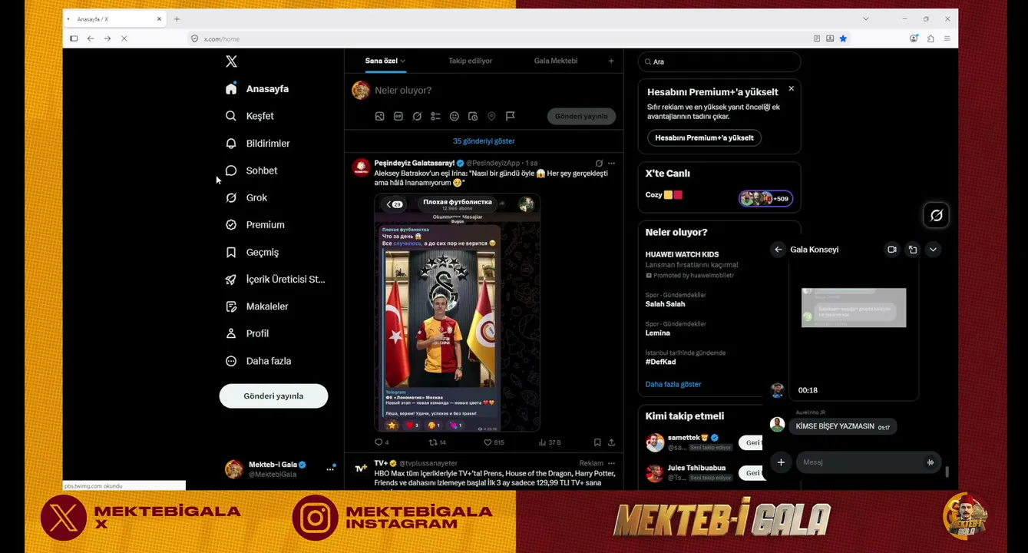Image resolution: width=1028 pixels, height=553 pixels.
Task: Open Profil in the sidebar
Action: pos(246,333)
